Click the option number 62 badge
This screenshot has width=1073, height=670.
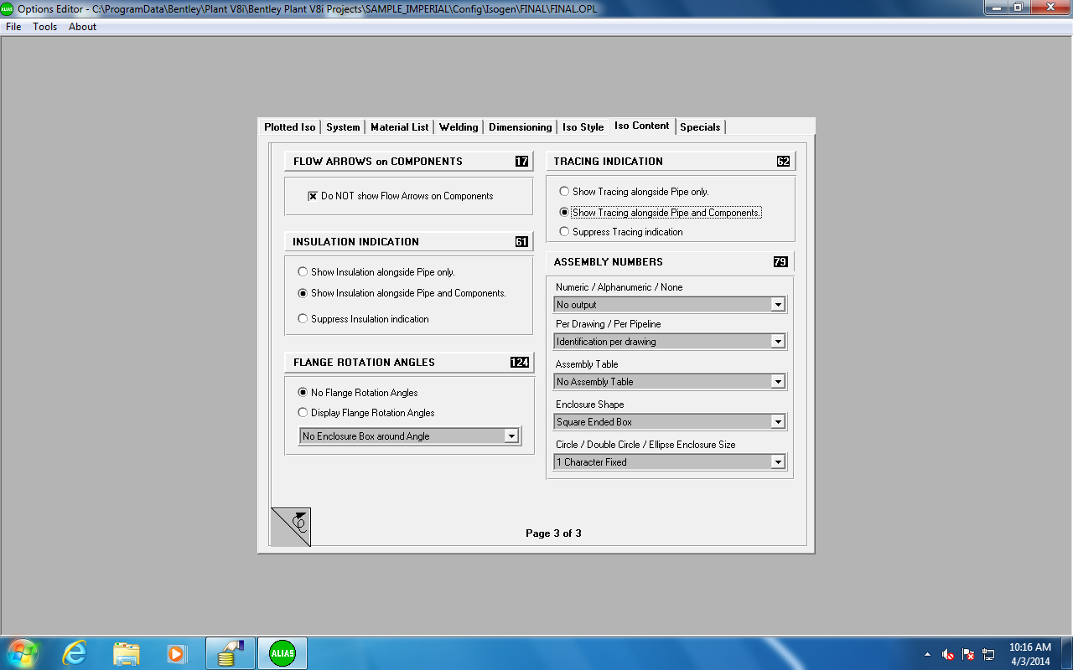[783, 162]
